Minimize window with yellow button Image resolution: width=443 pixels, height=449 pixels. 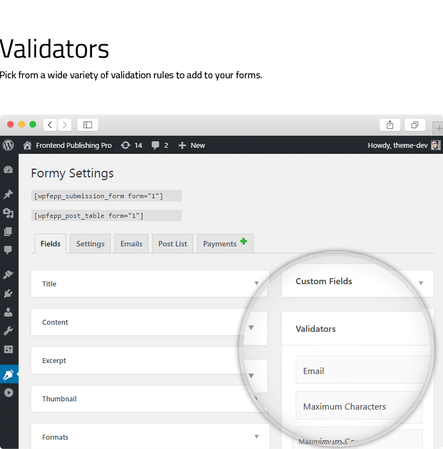tap(21, 124)
